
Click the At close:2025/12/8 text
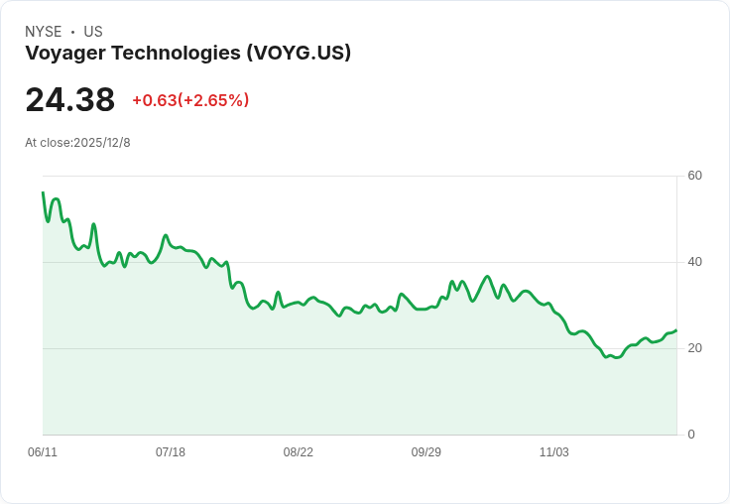click(x=77, y=143)
